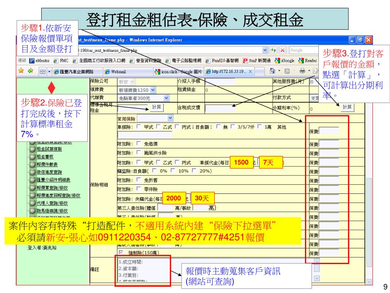Close the http://172.16.33.19 tab with its X
This screenshot has height=293, width=390.
251,71
